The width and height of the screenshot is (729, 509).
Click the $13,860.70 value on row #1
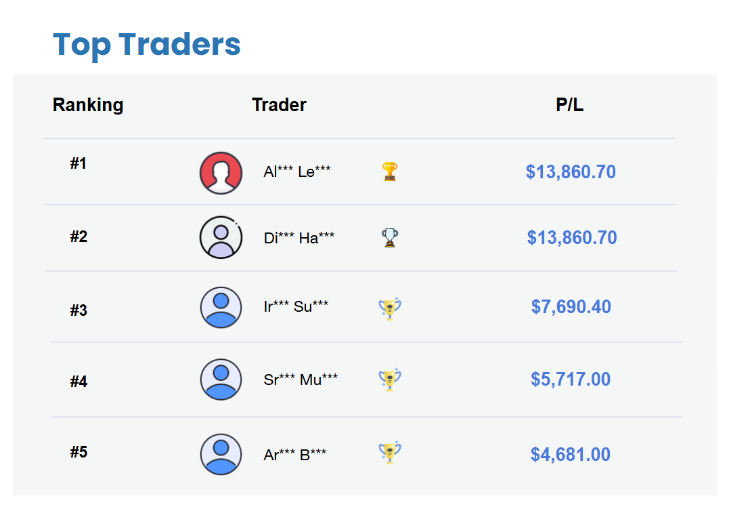[571, 172]
